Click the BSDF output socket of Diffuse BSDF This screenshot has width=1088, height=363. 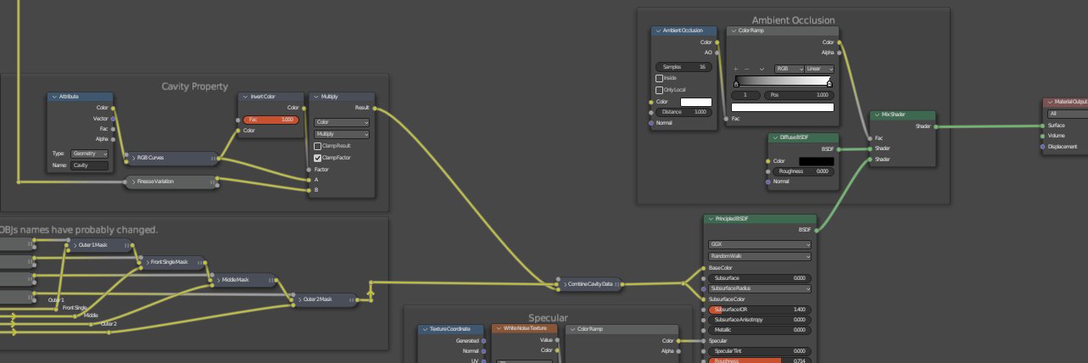[840, 148]
